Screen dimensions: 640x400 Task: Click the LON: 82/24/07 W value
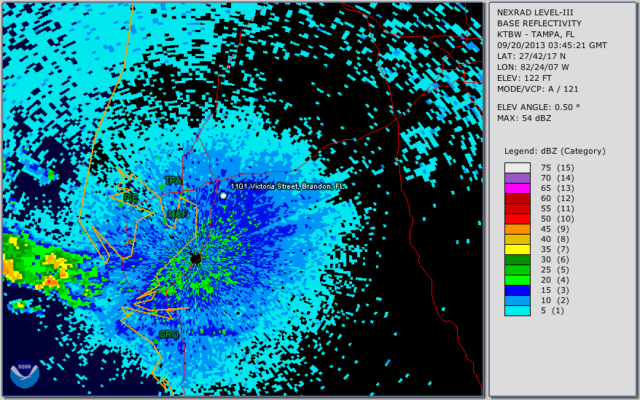(x=533, y=67)
